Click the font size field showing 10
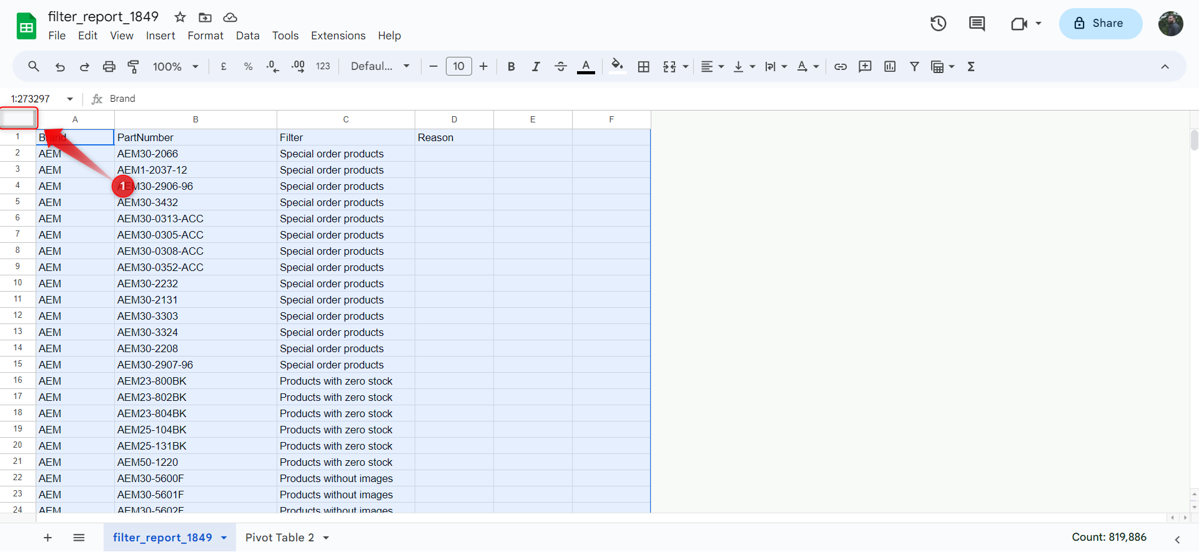 [459, 66]
